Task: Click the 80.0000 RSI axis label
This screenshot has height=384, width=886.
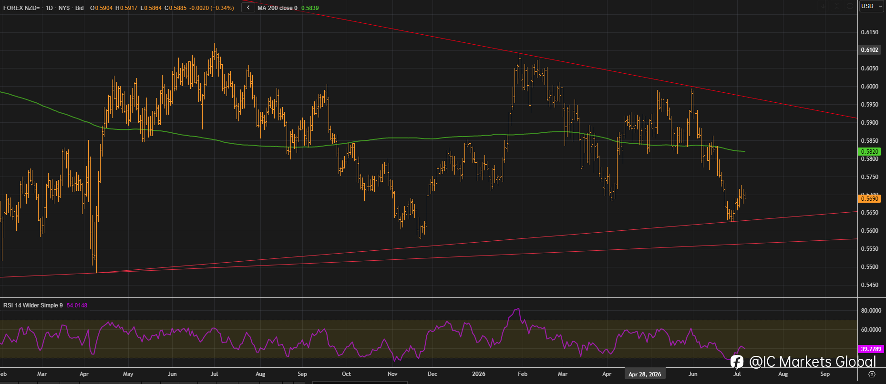Action: [871, 311]
